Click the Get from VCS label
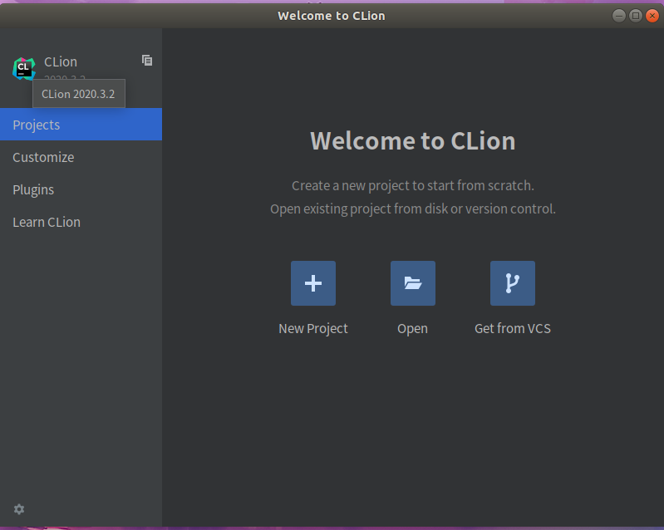This screenshot has width=664, height=530. coord(513,328)
